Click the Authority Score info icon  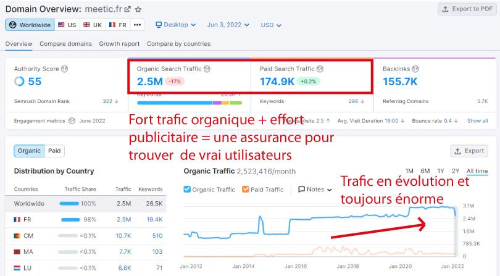(65, 69)
